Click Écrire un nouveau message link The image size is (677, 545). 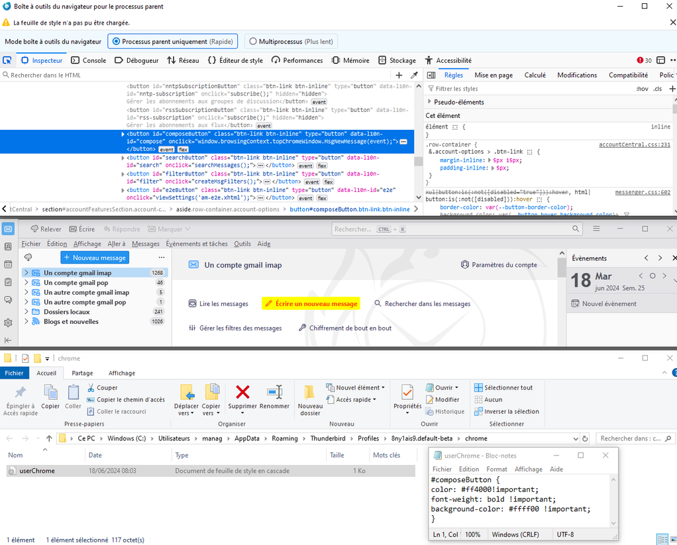pos(311,304)
